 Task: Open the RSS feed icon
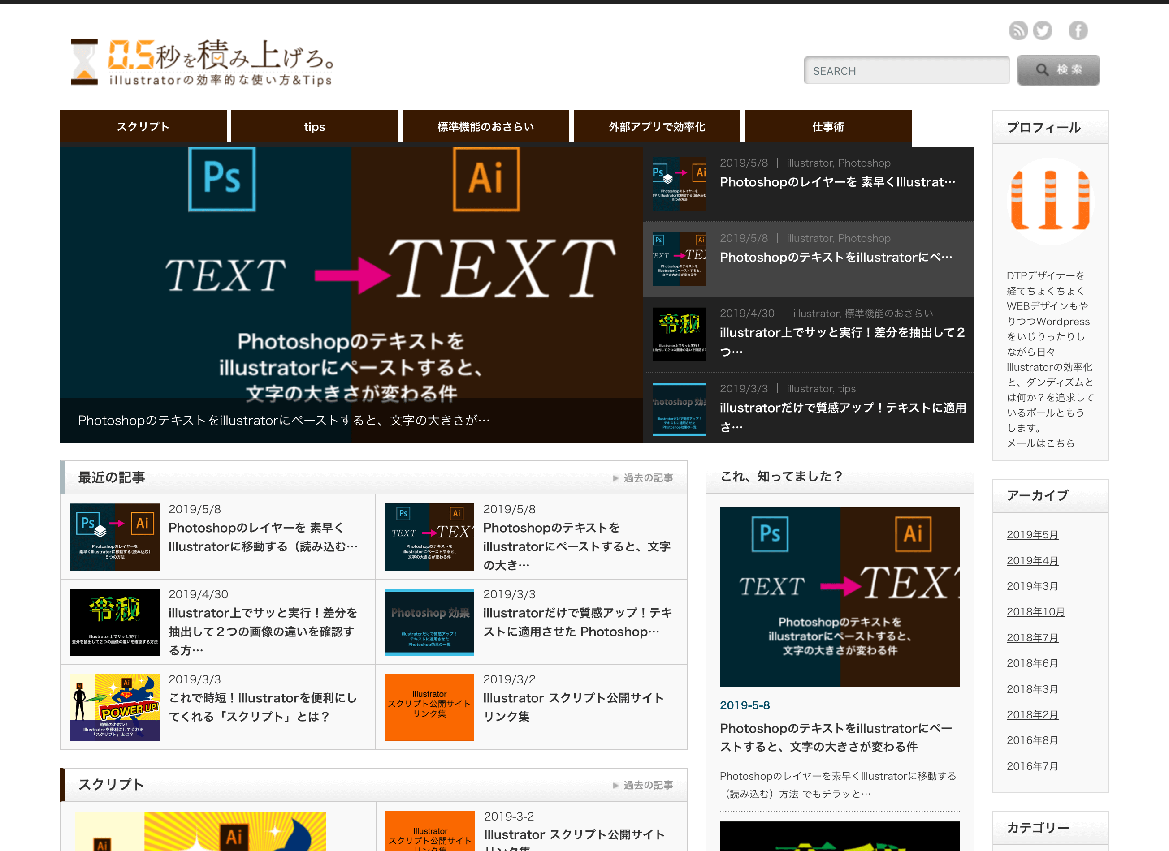click(x=1018, y=30)
